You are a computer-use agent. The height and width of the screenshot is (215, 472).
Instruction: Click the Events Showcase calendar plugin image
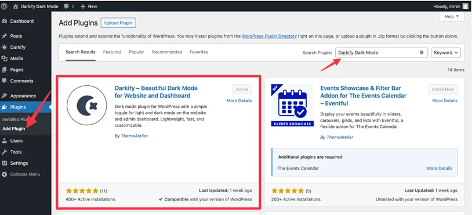[x=292, y=105]
